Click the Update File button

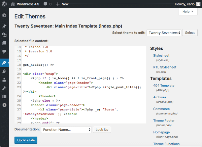coord(26,140)
